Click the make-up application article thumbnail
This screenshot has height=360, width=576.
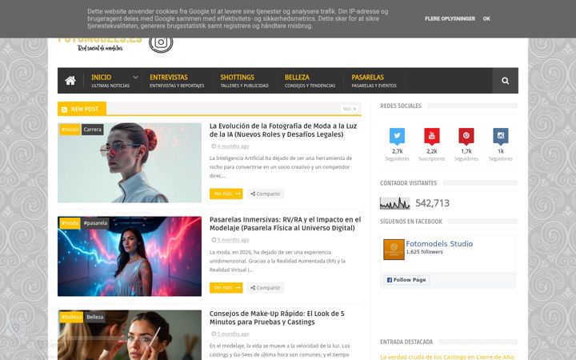click(130, 335)
